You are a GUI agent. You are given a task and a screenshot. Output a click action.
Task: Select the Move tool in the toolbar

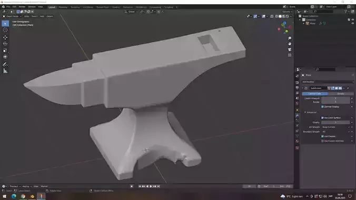click(x=5, y=37)
